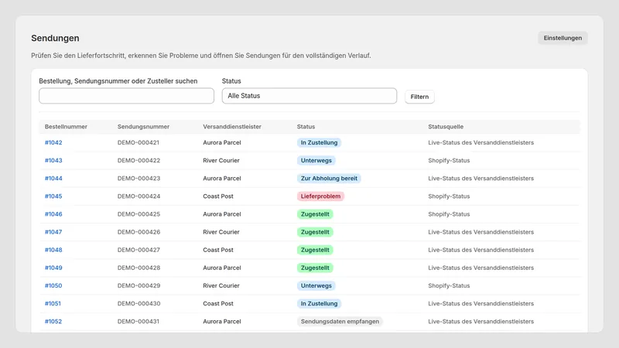The height and width of the screenshot is (348, 619).
Task: Click River Courier carrier in row #1047
Action: [221, 232]
